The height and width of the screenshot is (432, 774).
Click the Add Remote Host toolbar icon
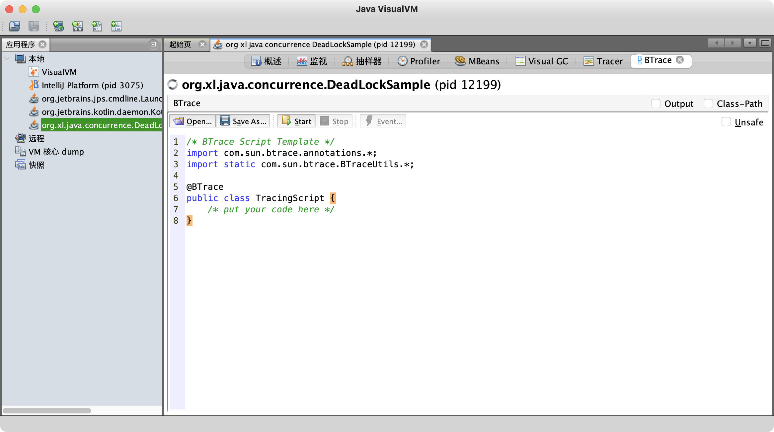tap(58, 26)
